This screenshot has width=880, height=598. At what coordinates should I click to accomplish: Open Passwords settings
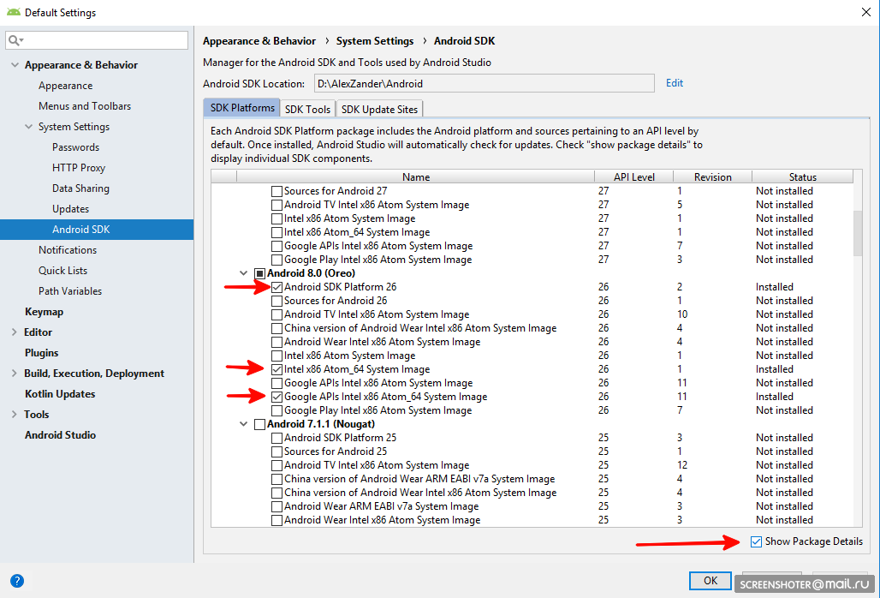(x=76, y=147)
